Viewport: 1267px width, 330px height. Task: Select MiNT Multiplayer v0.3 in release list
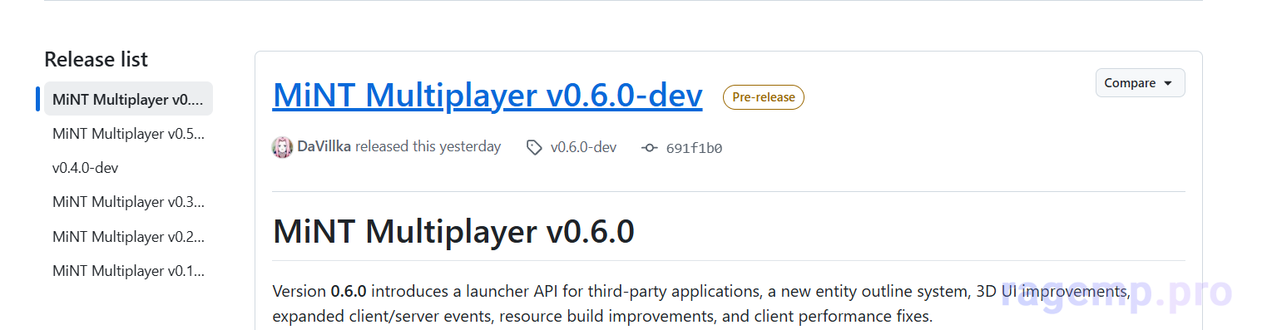point(128,202)
